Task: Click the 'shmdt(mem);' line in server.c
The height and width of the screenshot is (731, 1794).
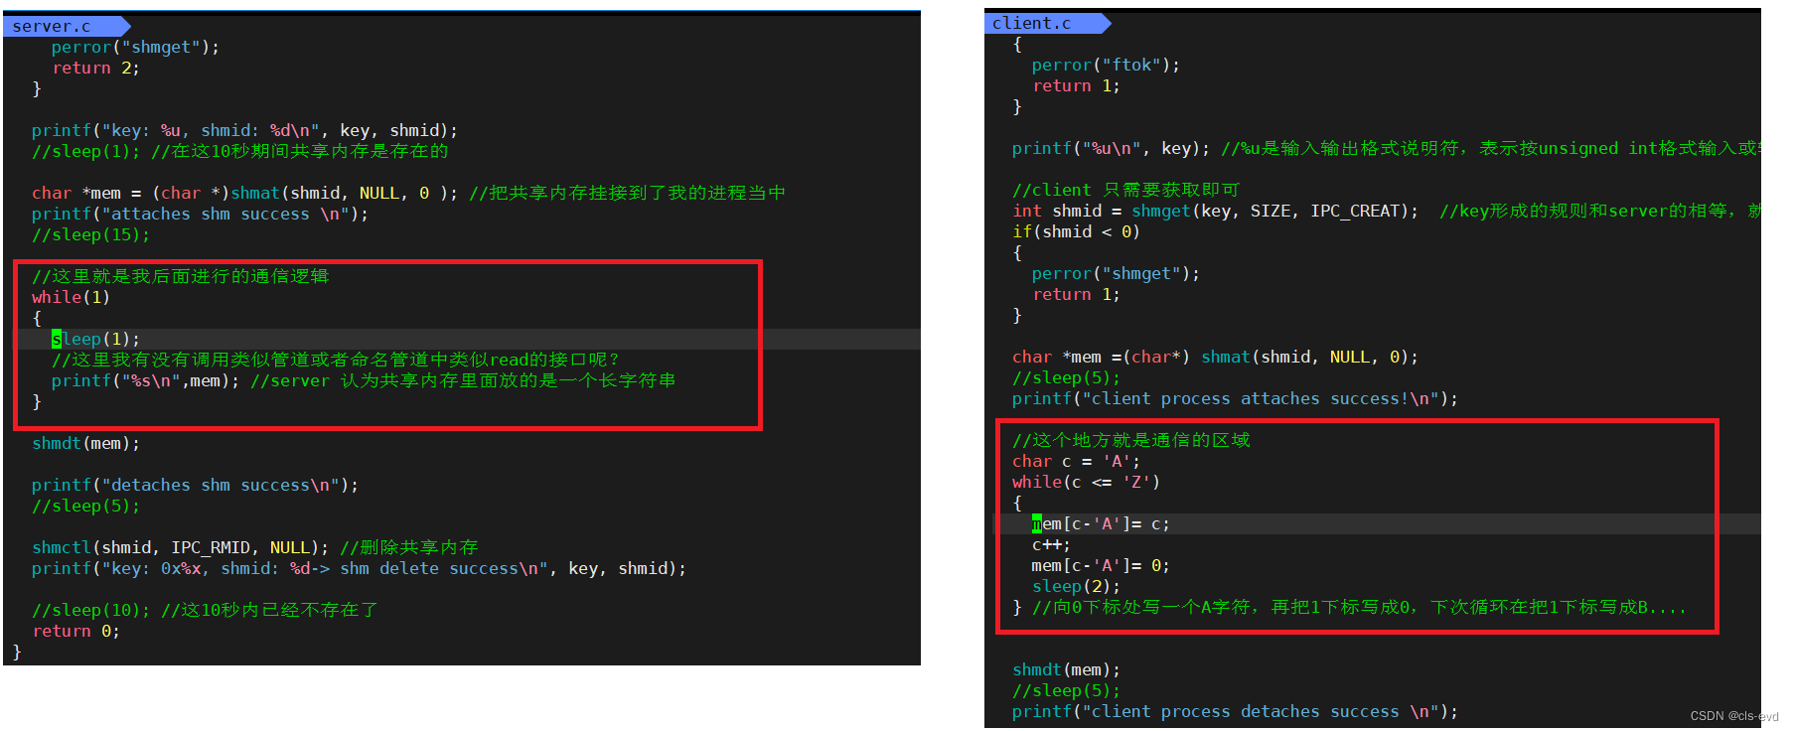Action: (x=85, y=443)
